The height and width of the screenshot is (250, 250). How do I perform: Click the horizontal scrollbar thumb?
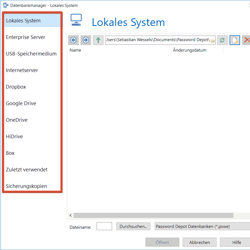coord(153,216)
